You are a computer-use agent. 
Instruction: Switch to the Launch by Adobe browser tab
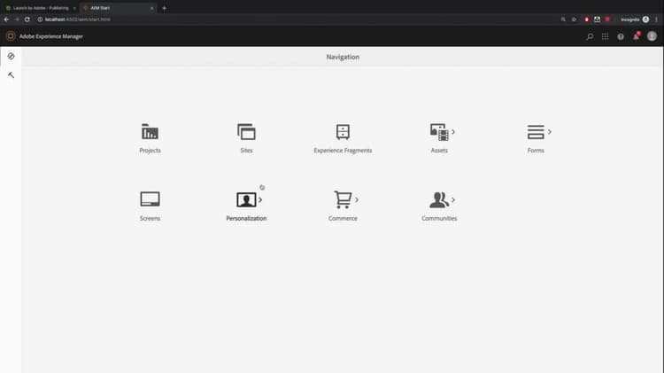coord(39,8)
